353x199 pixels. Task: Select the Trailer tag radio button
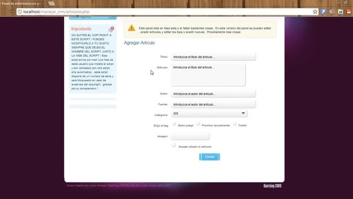234,124
